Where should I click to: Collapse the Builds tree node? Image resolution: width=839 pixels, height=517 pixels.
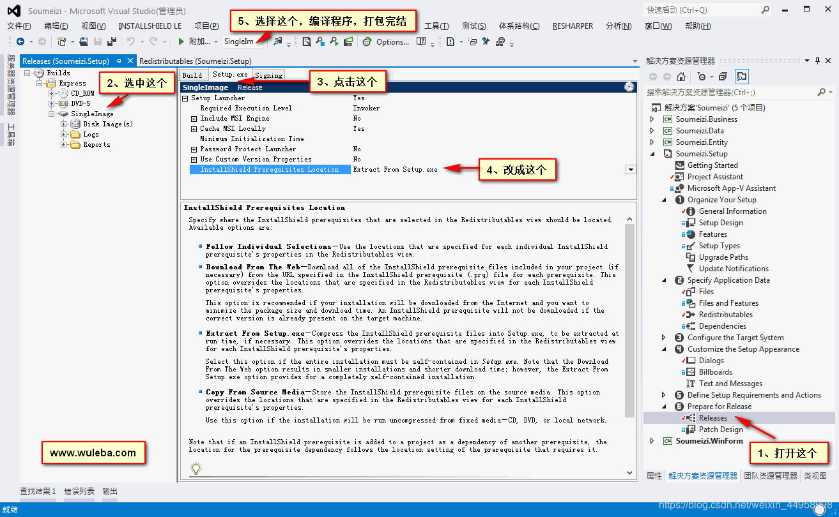click(27, 73)
